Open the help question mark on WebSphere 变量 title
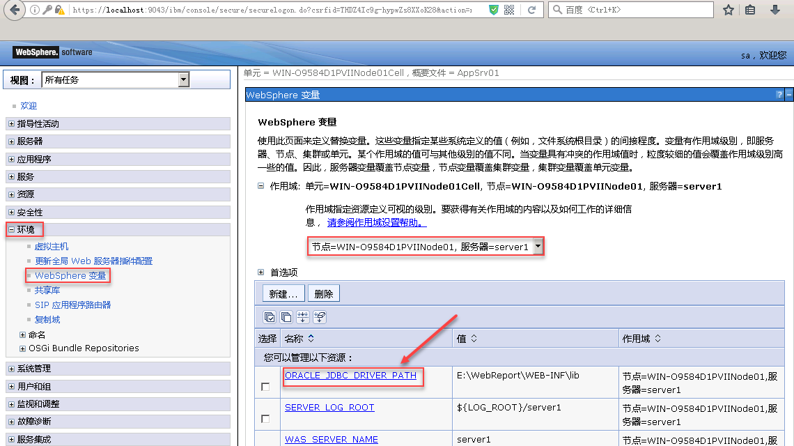Image resolution: width=794 pixels, height=446 pixels. coord(779,95)
